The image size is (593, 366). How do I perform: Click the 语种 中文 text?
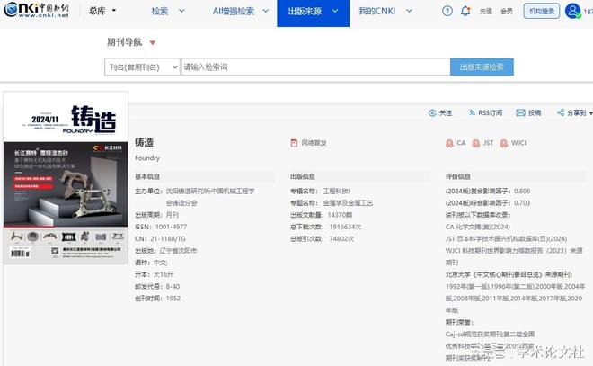point(151,263)
